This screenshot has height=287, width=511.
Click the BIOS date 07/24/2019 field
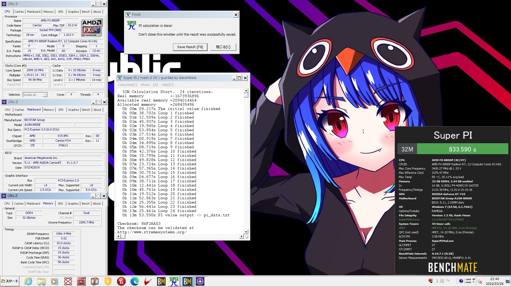[x=63, y=168]
